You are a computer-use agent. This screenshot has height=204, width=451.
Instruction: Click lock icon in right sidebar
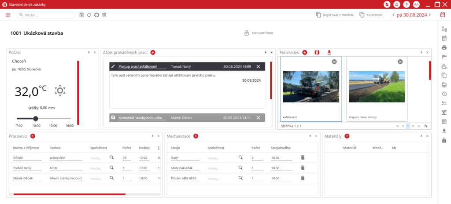pos(444,140)
